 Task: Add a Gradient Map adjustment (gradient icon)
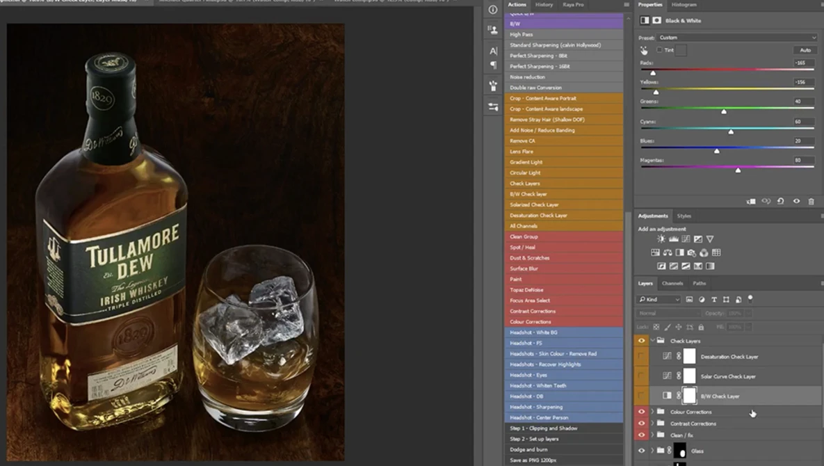710,266
